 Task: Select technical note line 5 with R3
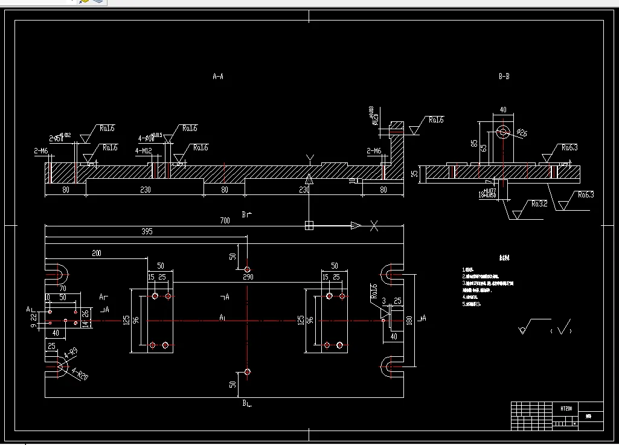click(x=472, y=304)
